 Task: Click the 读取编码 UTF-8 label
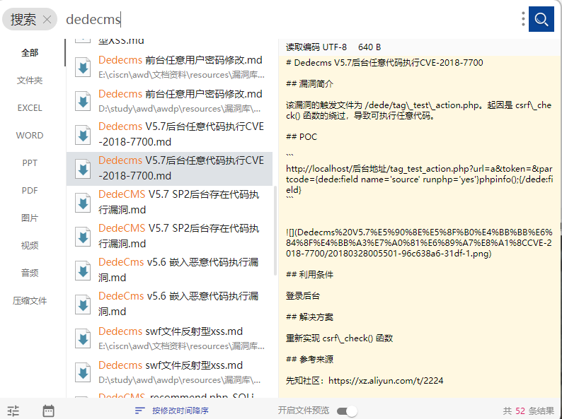pyautogui.click(x=316, y=47)
